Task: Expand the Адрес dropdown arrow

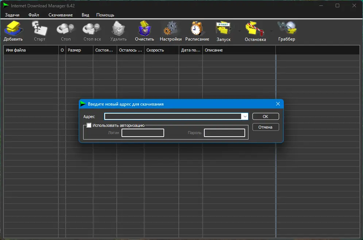Action: point(245,117)
